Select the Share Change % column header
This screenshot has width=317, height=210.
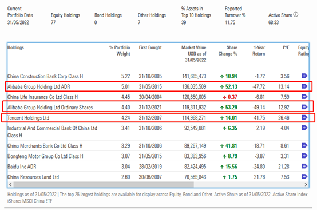(x=228, y=51)
